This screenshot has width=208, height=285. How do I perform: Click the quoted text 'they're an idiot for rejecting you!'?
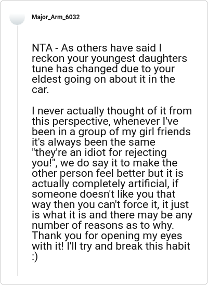99,158
